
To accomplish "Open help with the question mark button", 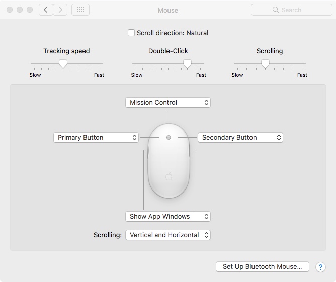I will point(320,267).
